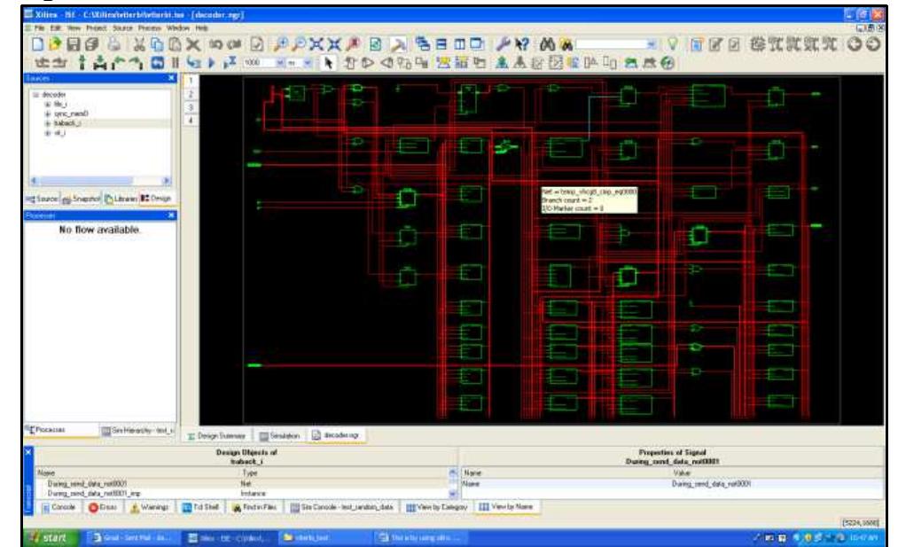The height and width of the screenshot is (547, 898).
Task: Click the Redo icon
Action: tap(234, 44)
